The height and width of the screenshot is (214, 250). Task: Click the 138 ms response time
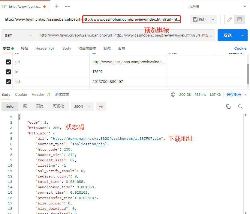(200, 95)
